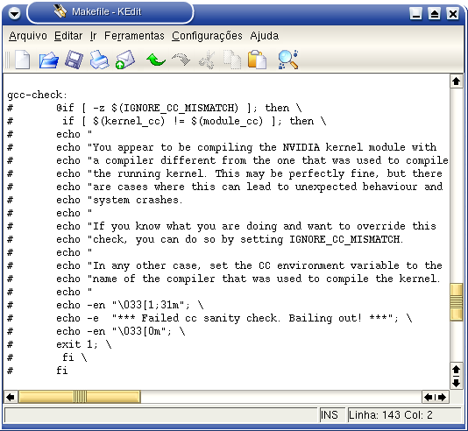Redo using the grey arrow icon

[181, 60]
